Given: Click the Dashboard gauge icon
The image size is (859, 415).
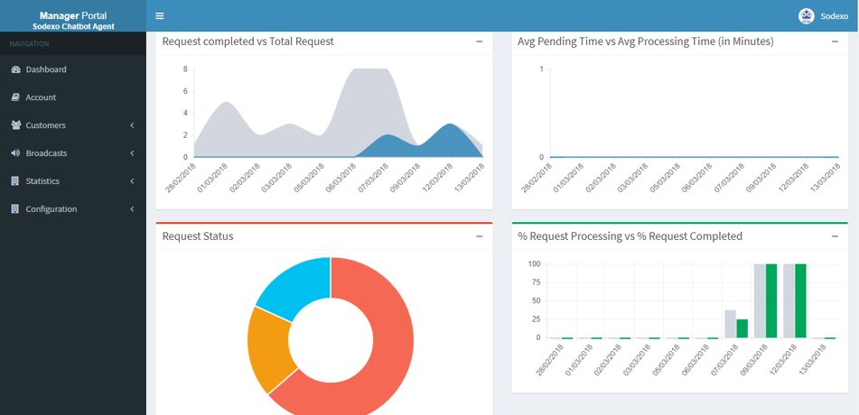Looking at the screenshot, I should coord(15,69).
